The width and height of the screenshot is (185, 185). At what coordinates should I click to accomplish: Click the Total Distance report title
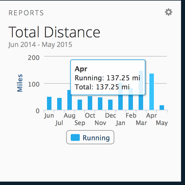pyautogui.click(x=54, y=32)
